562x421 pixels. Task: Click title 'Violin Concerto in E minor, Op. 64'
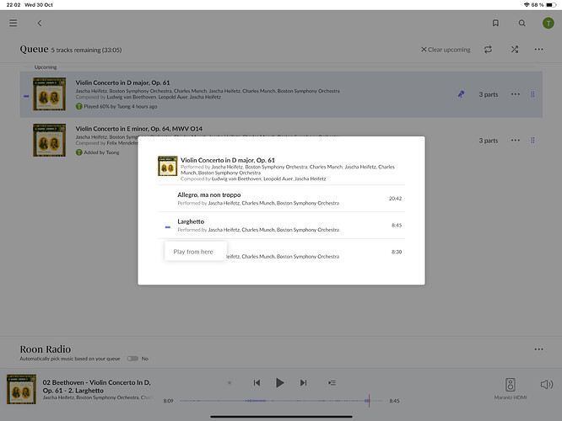(138, 129)
